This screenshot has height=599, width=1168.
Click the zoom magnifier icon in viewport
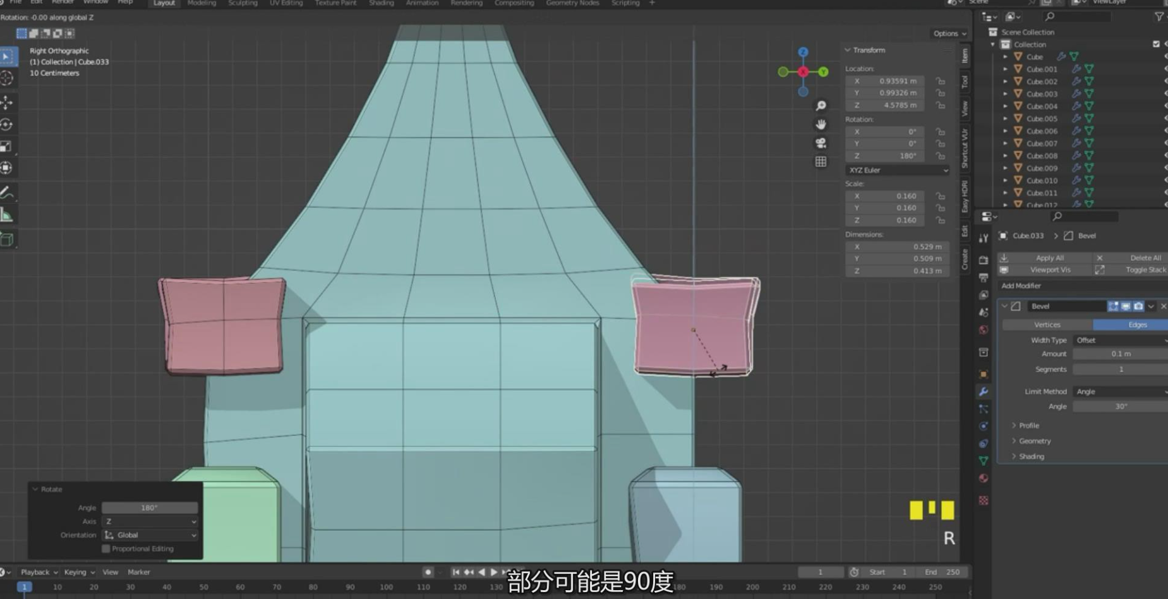pos(821,106)
